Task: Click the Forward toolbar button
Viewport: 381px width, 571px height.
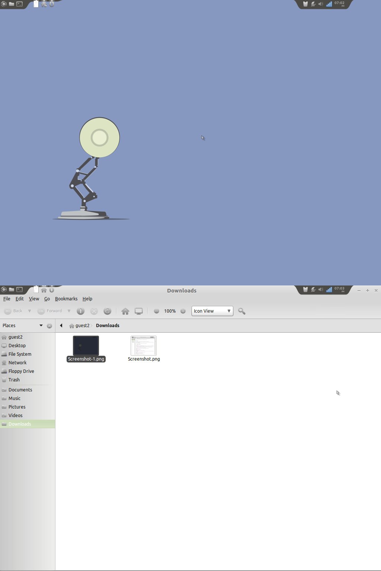Action: tap(50, 311)
